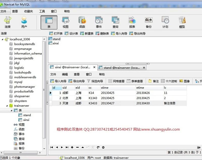Click the 备注信息 cell in lc column
This screenshot has width=202, height=160.
tap(175, 103)
